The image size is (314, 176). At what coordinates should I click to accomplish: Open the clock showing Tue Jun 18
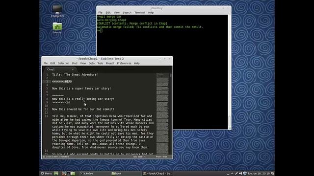(259, 174)
